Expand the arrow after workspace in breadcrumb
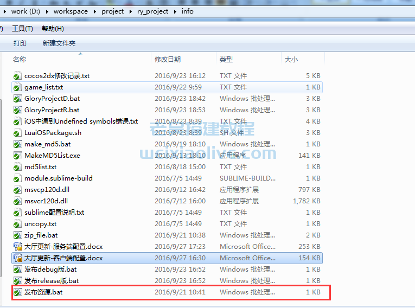 click(x=95, y=11)
